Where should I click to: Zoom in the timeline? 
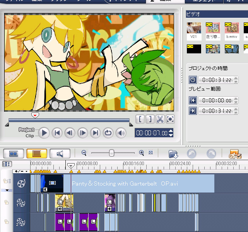[142, 153]
